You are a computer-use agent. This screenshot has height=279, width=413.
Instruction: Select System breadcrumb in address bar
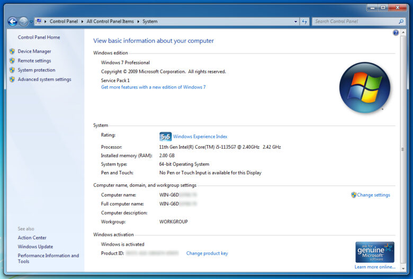(150, 21)
